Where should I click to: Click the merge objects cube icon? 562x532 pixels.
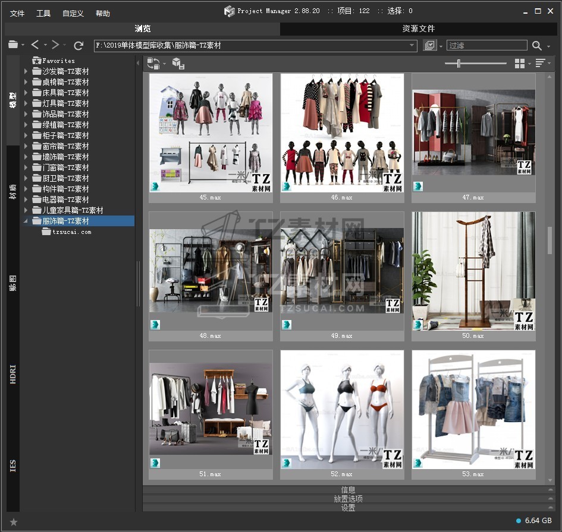point(178,64)
